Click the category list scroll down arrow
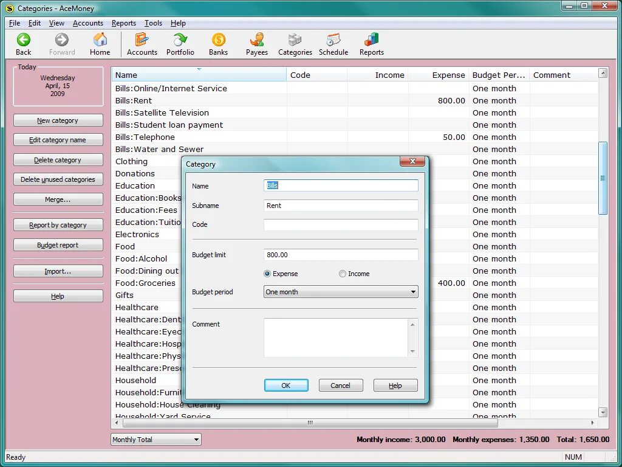This screenshot has width=622, height=467. click(603, 412)
